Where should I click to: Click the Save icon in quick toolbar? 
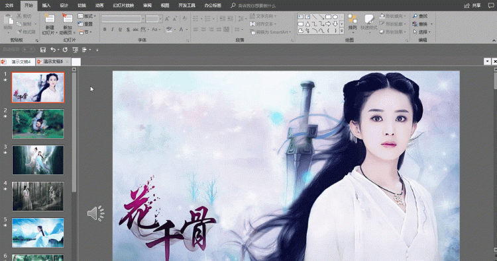tap(43, 50)
